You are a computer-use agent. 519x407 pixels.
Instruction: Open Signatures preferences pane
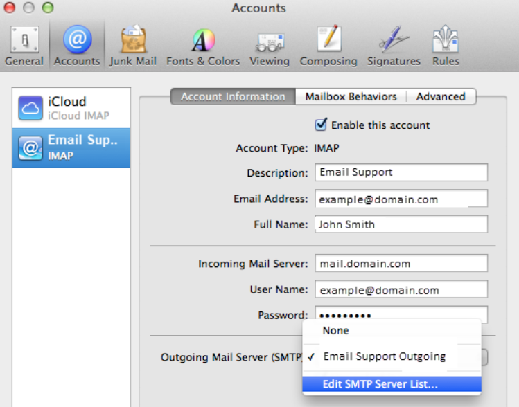click(x=394, y=46)
